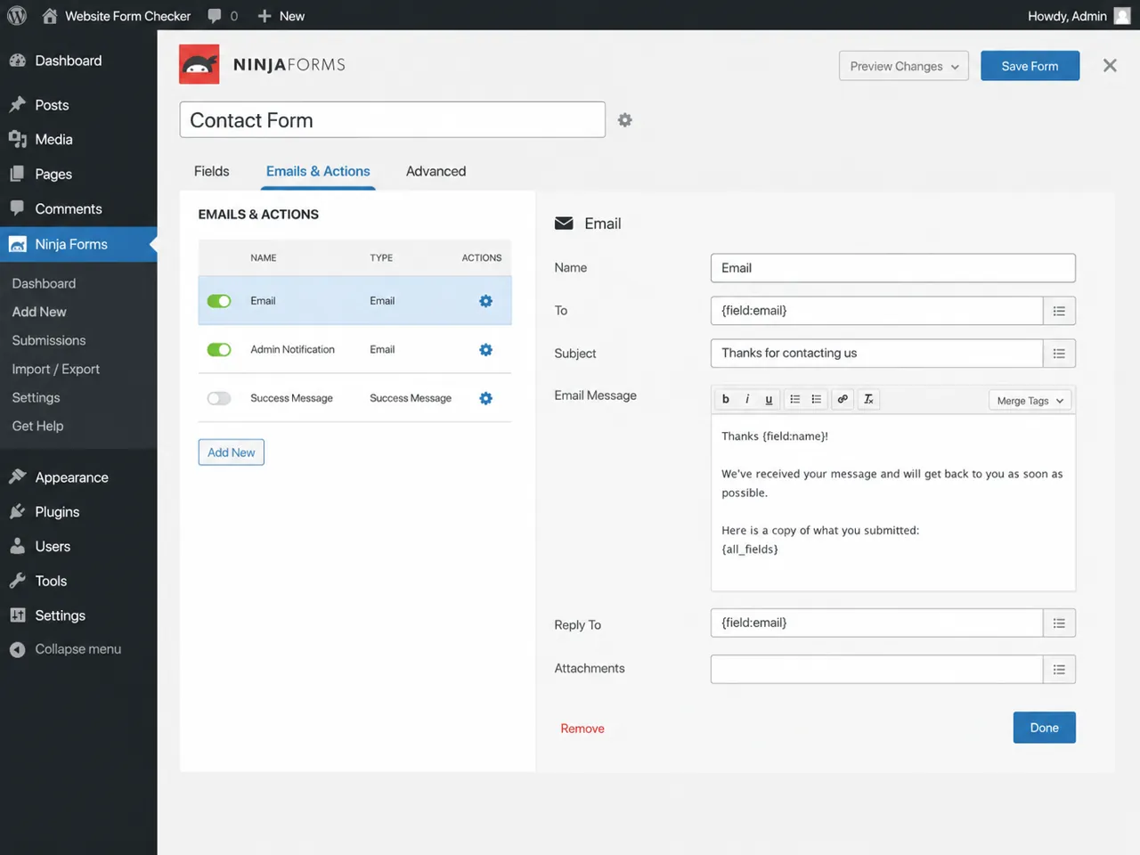Select the Admin Notification row name

tap(292, 350)
